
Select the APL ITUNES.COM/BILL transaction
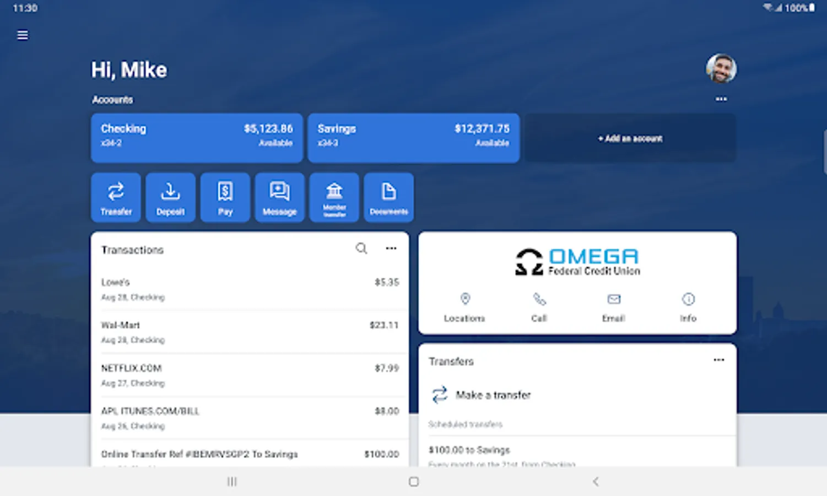250,418
